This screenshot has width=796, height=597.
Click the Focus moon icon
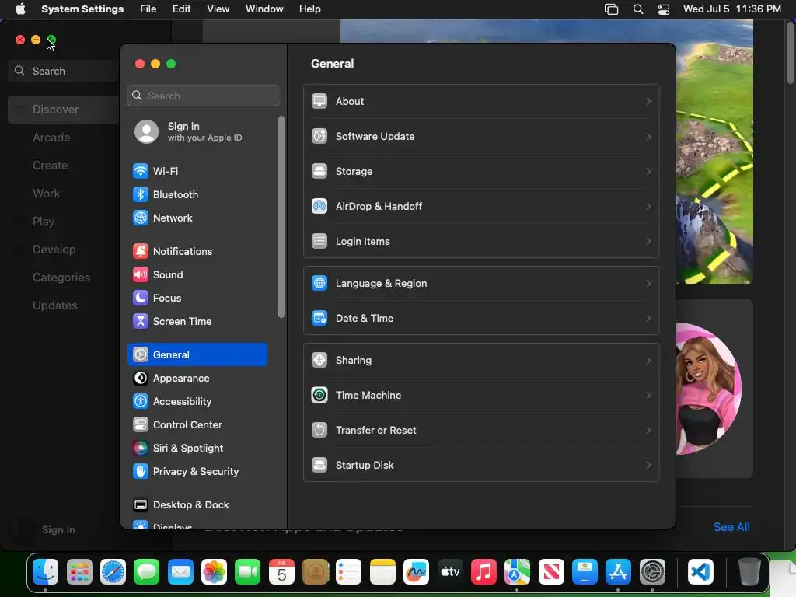(x=141, y=298)
